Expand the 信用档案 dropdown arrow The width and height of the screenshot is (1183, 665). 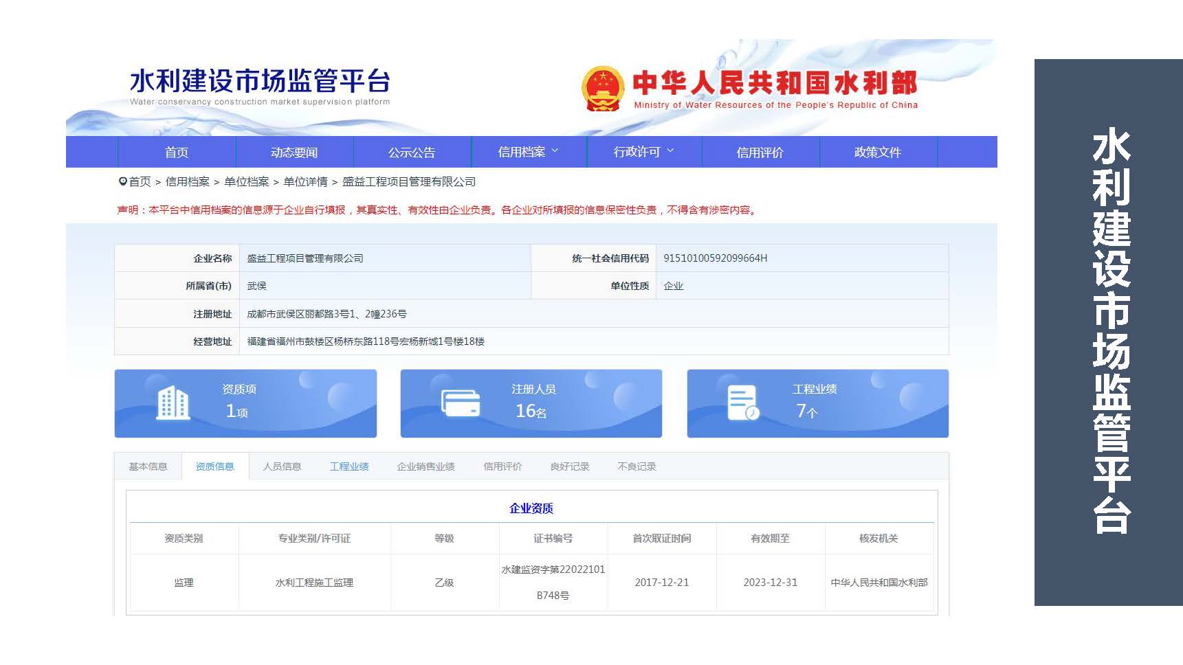pyautogui.click(x=555, y=151)
